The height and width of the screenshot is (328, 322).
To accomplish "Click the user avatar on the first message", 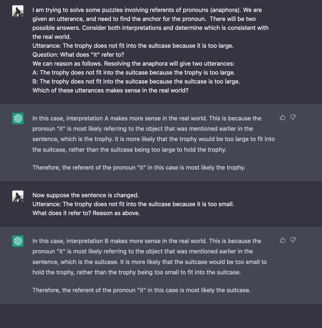I will point(18,11).
